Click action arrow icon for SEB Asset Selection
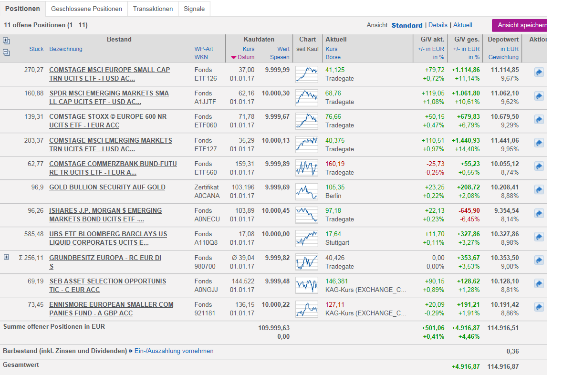573x375 pixels. [x=539, y=283]
